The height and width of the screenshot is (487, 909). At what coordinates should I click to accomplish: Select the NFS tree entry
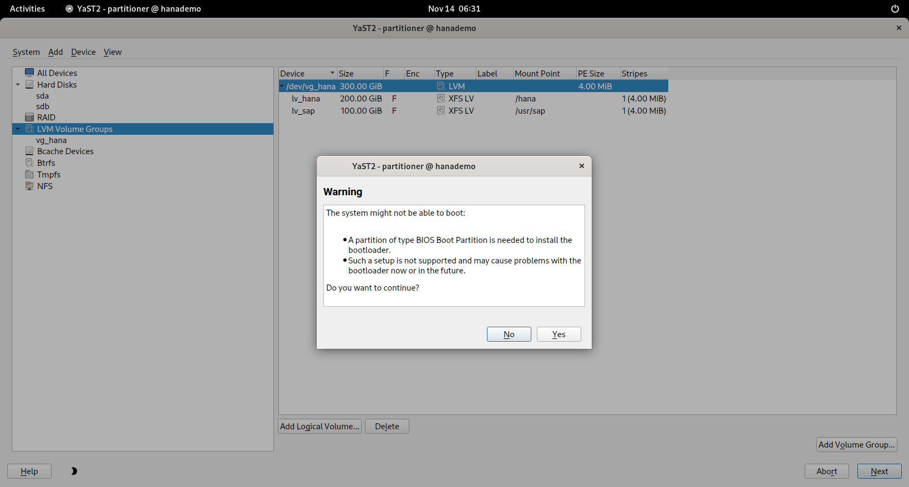[45, 186]
